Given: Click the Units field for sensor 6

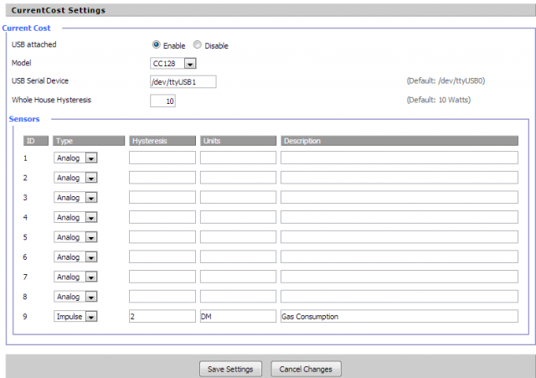Looking at the screenshot, I should click(x=238, y=257).
